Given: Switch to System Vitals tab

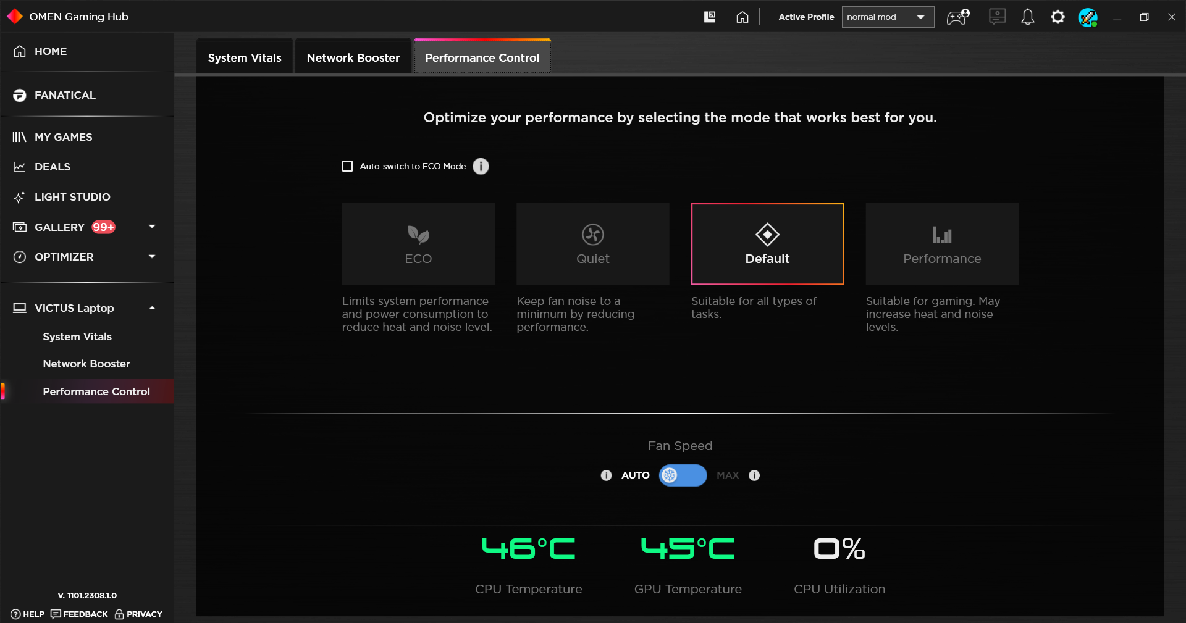Looking at the screenshot, I should tap(245, 57).
